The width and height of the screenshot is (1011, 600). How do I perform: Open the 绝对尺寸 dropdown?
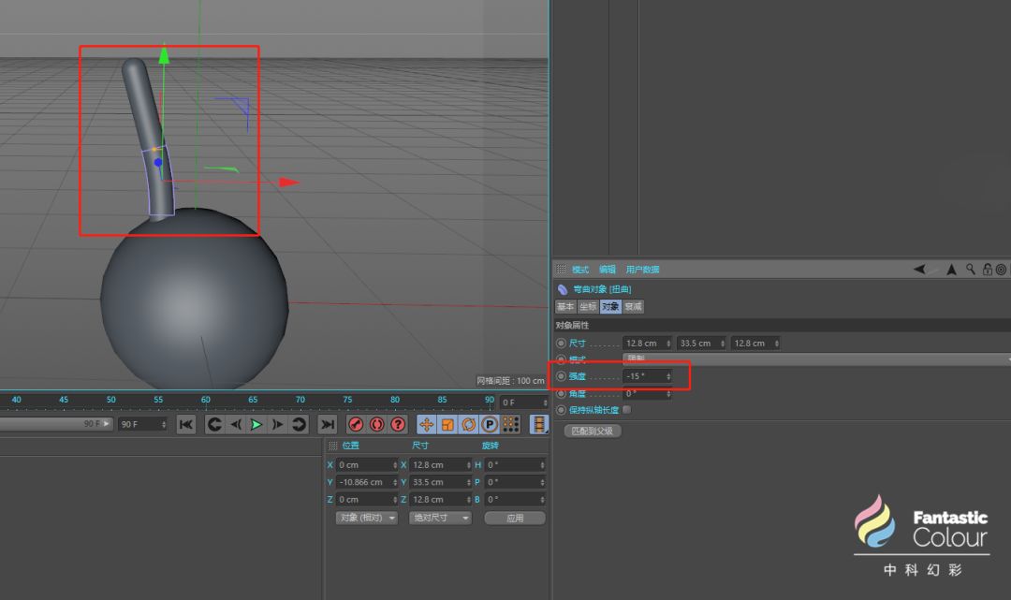point(440,518)
